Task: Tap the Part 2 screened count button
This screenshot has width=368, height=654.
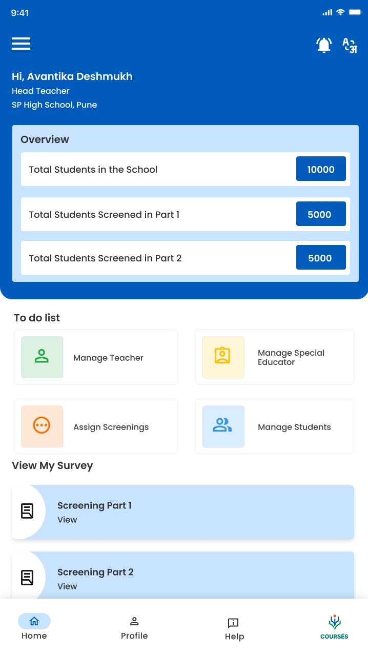Action: 321,258
